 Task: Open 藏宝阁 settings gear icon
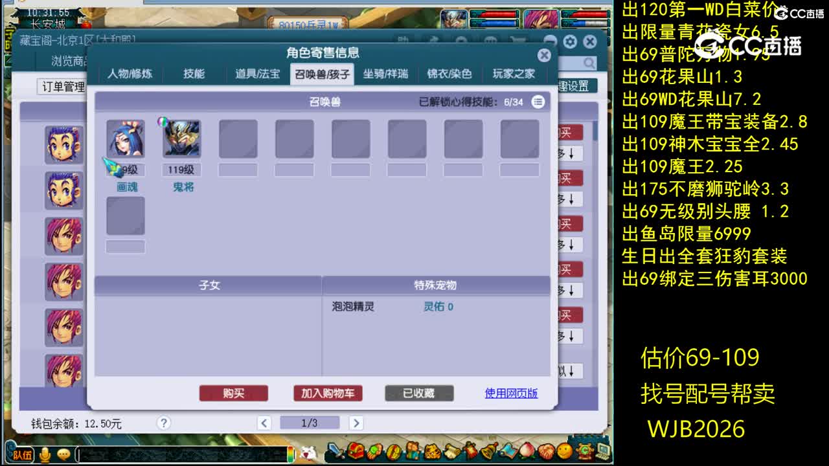570,42
